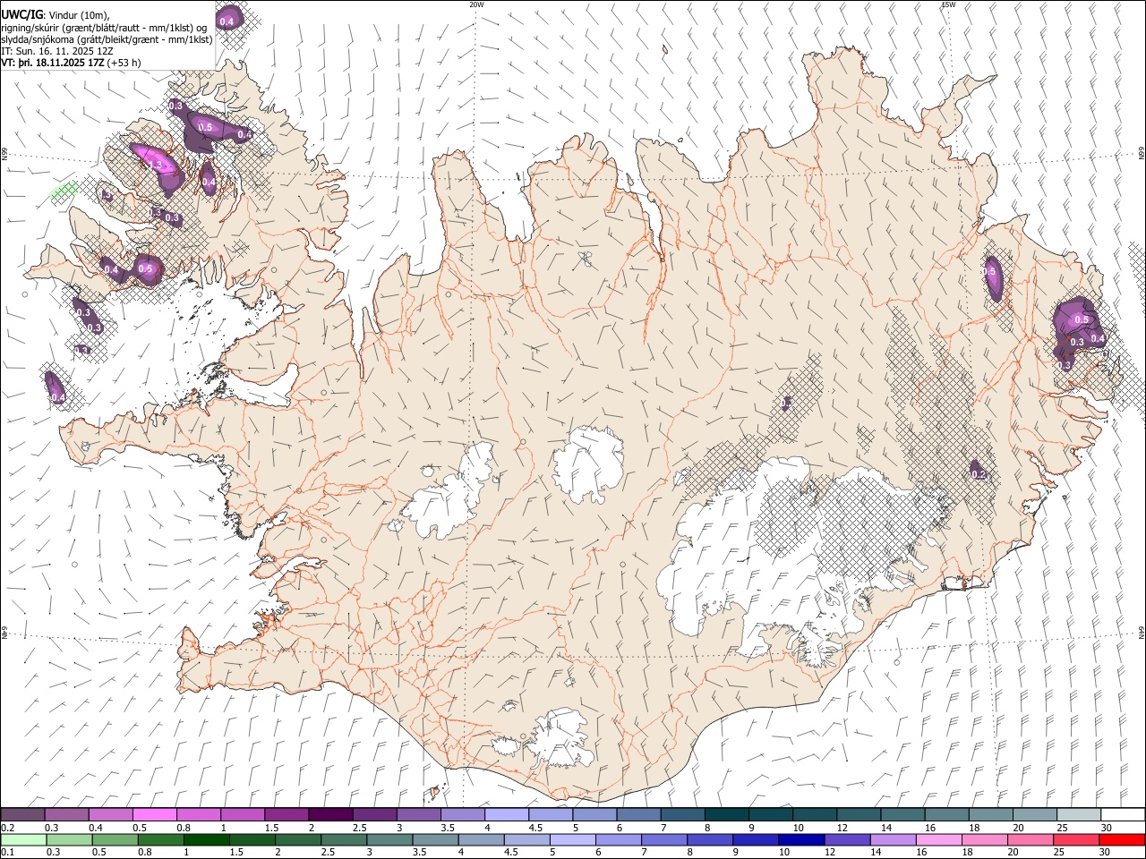Click the 0.2 precipitation label on the map
Viewport: 1146px width, 859px height.
pyautogui.click(x=979, y=474)
